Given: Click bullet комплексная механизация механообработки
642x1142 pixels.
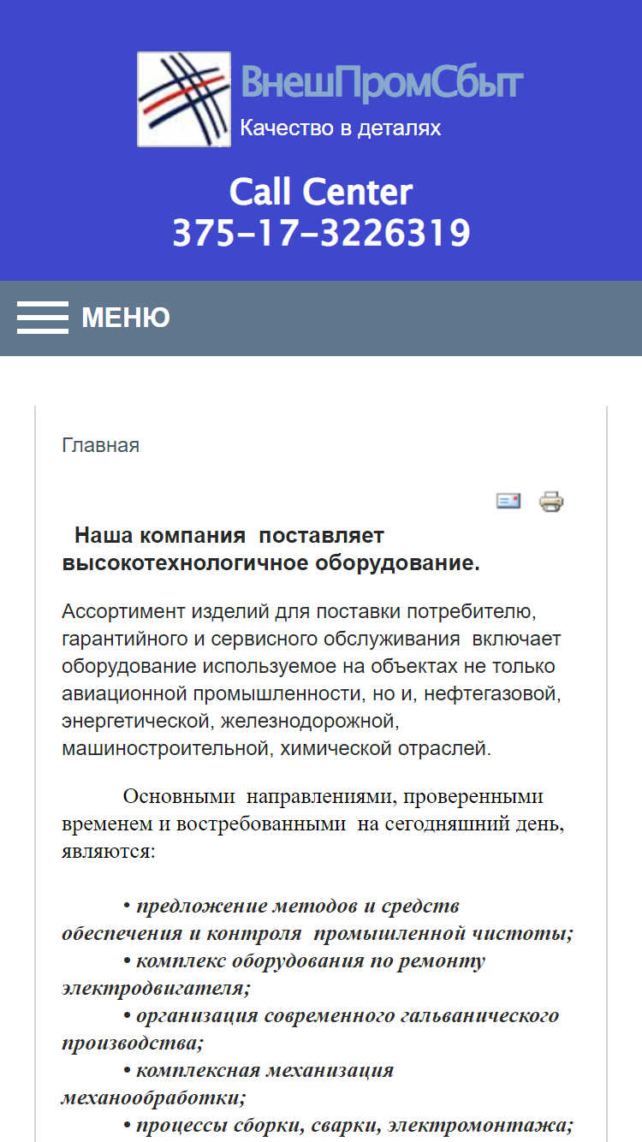Looking at the screenshot, I should pyautogui.click(x=228, y=1084).
